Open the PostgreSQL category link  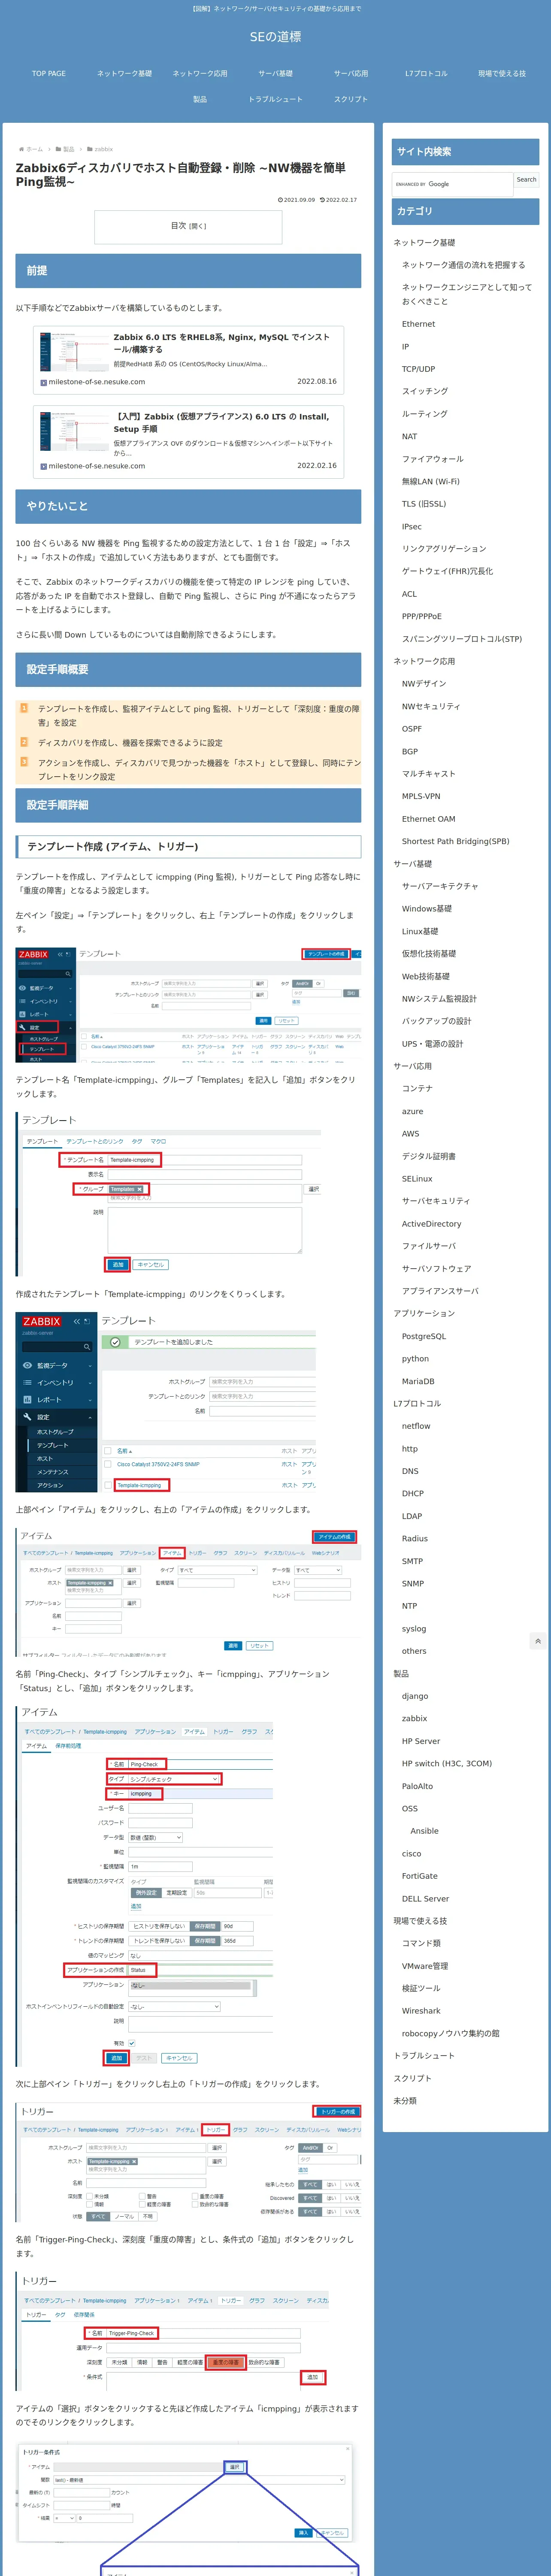[x=424, y=1336]
